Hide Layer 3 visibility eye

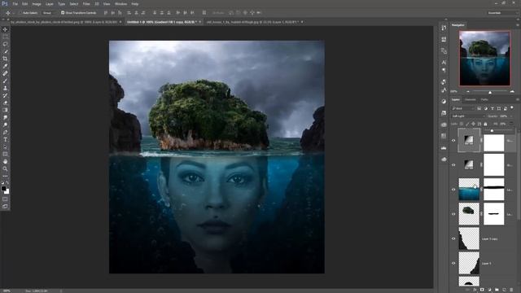[x=453, y=263]
